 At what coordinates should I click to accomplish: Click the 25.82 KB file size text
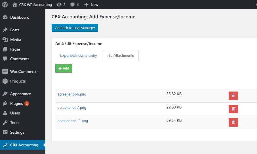click(x=174, y=94)
